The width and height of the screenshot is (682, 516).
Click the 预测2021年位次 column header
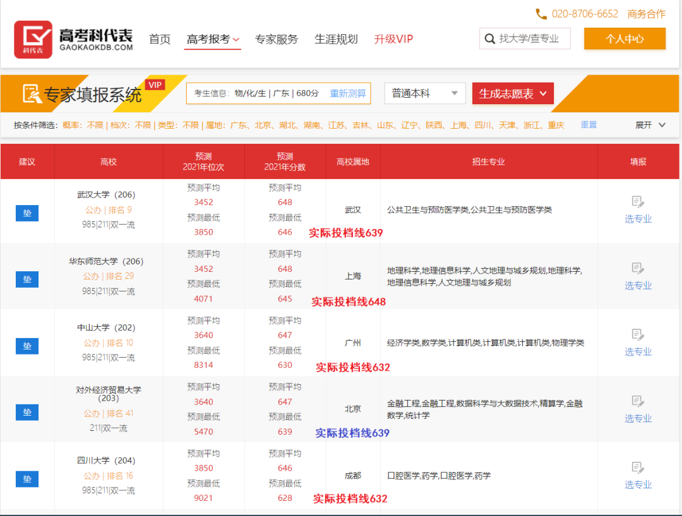(x=203, y=161)
